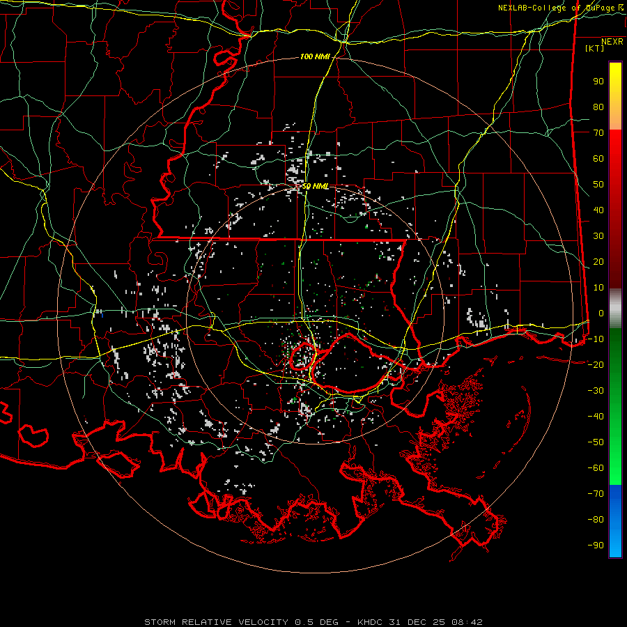Click the -70 value on velocity scale
Image resolution: width=627 pixels, height=627 pixels.
596,494
